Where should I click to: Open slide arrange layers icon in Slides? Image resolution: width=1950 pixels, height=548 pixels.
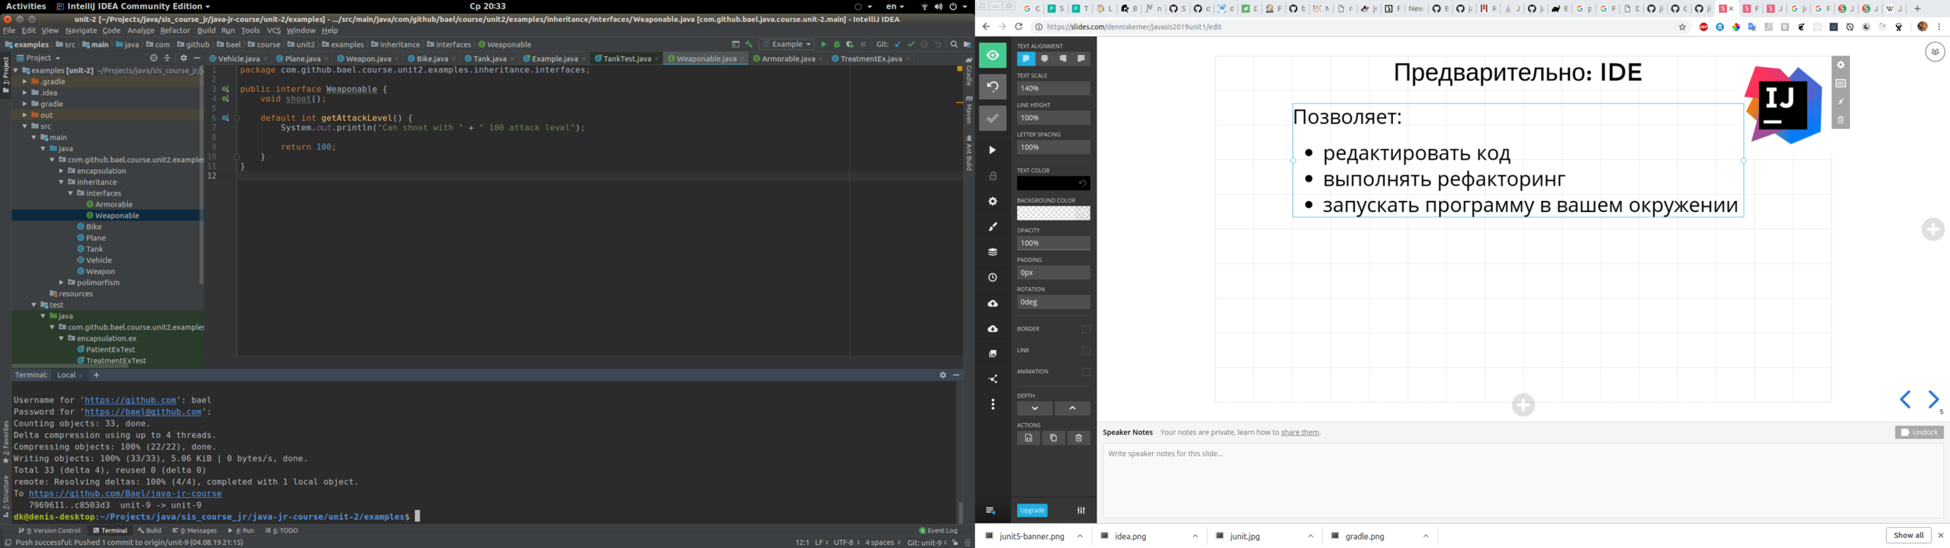[x=992, y=252]
